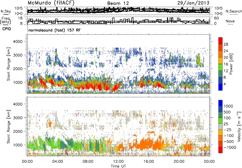Click the 'Freq. [MHz]' axis label

6,21
